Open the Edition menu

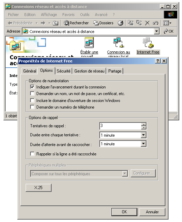point(30,15)
